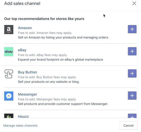This screenshot has height=132, width=141.
Task: Click the eBay global marketplace description
Action: (x=60, y=60)
